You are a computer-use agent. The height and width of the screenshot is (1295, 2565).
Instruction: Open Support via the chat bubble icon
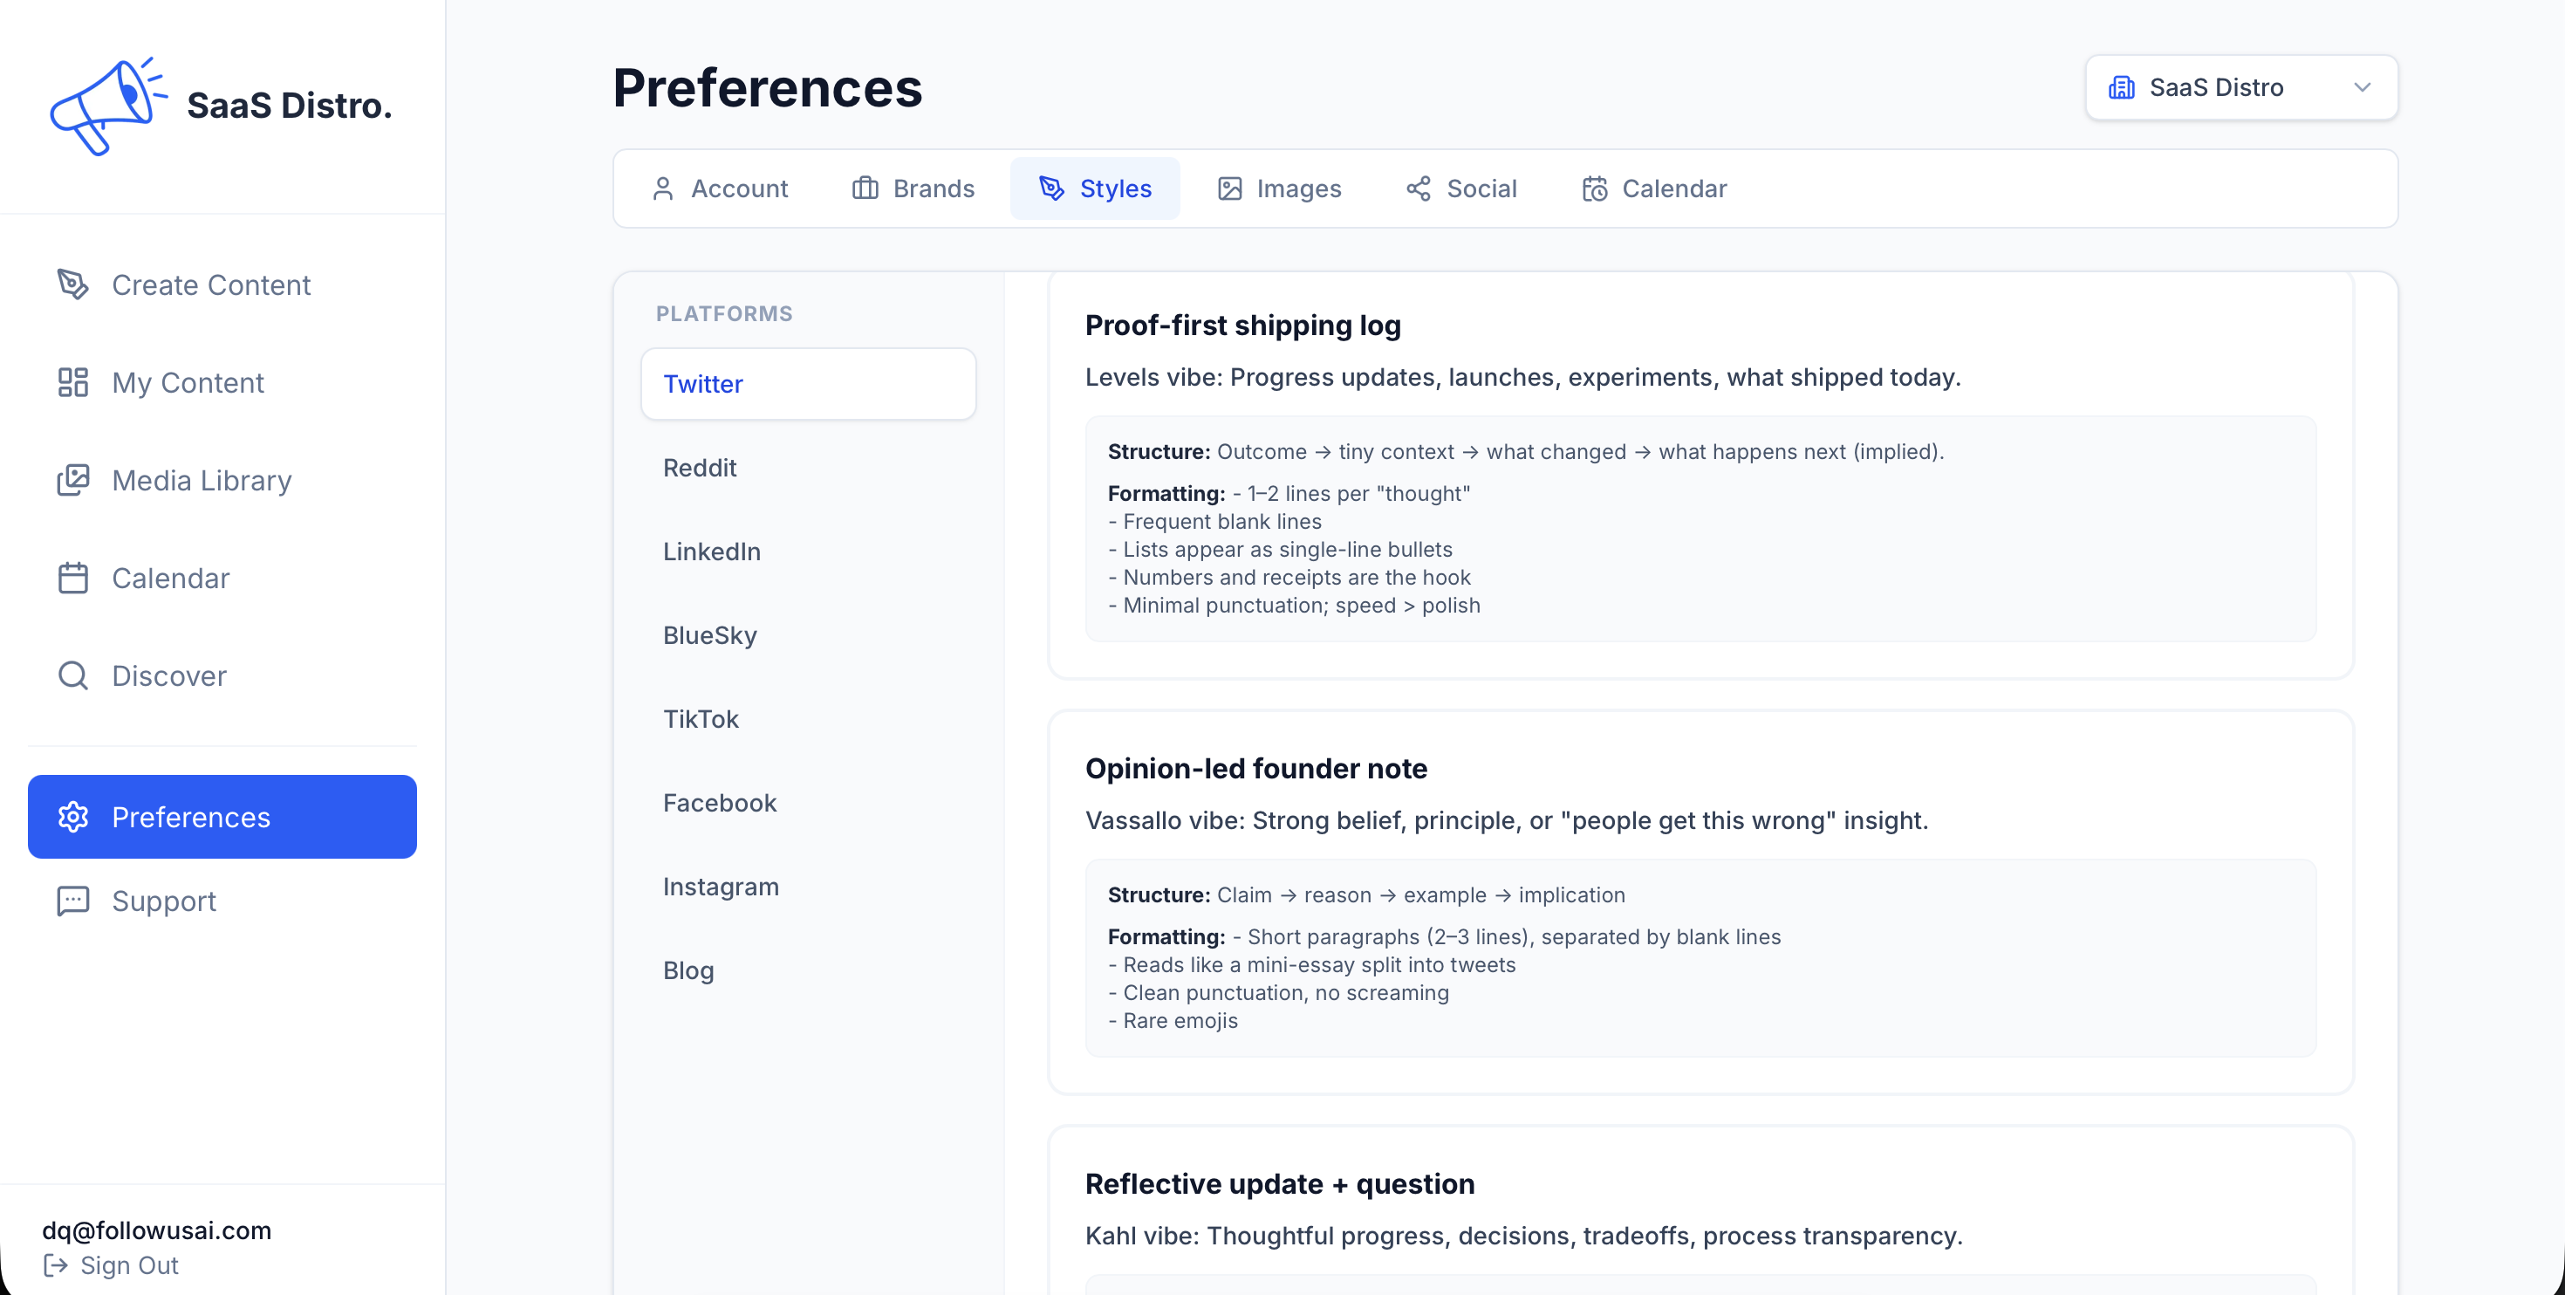[73, 901]
